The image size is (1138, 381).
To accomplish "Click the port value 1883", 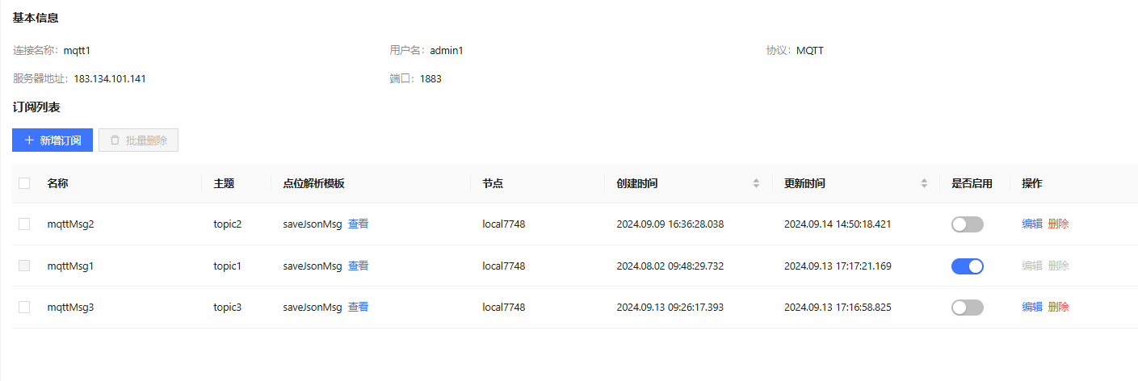I will click(x=430, y=78).
